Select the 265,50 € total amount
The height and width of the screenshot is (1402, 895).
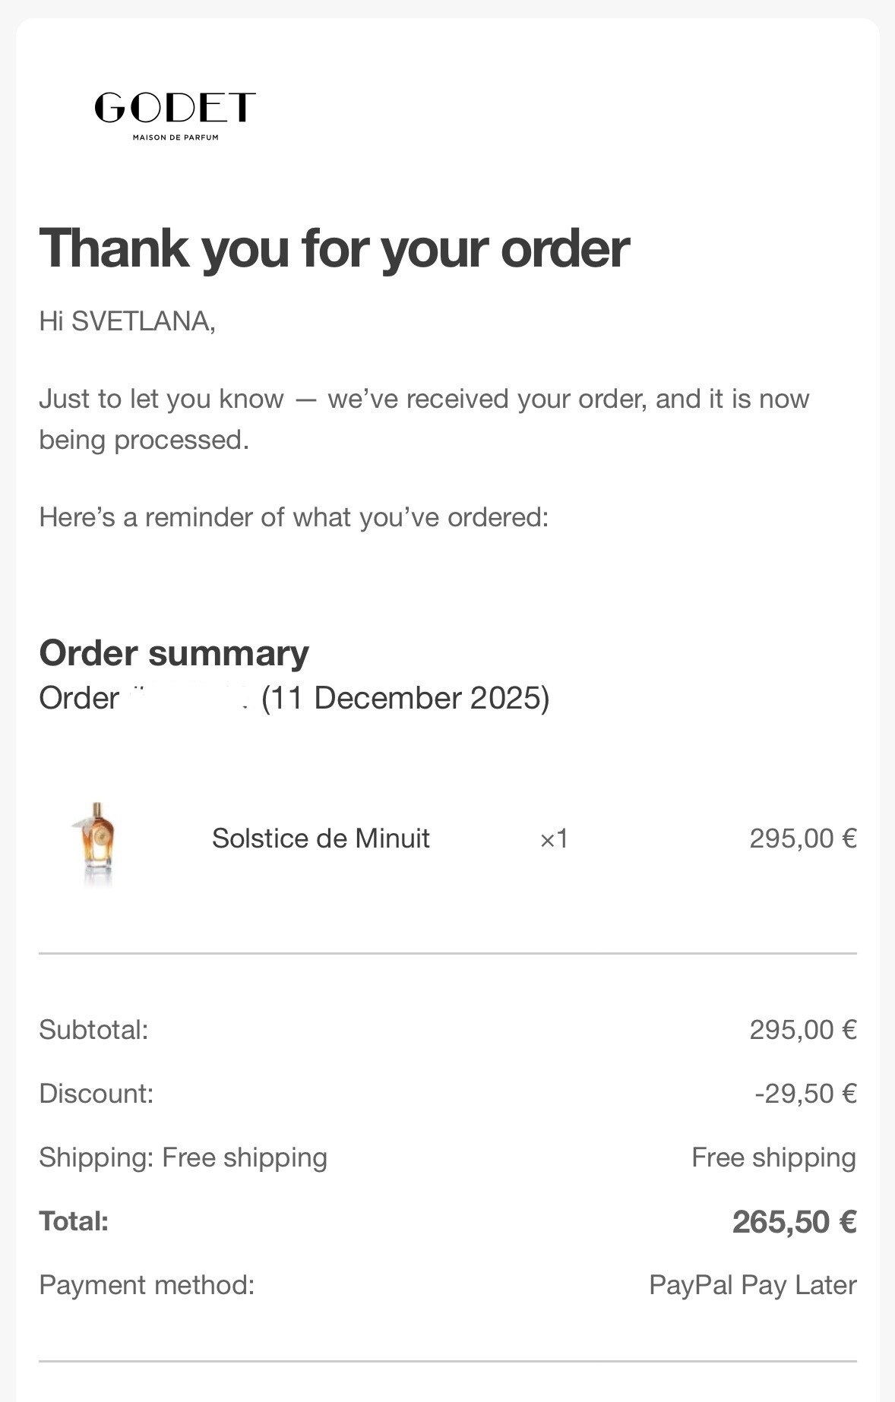tap(794, 1222)
